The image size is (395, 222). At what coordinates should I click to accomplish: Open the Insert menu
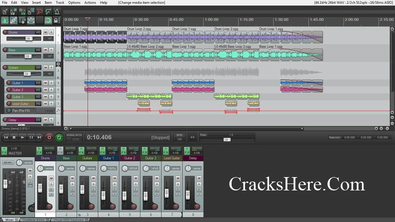37,2
